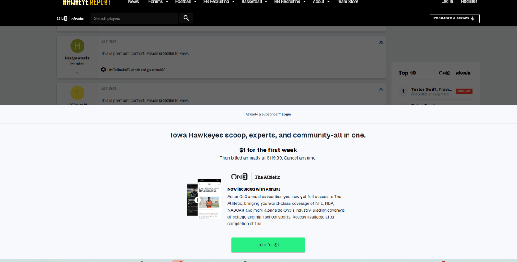Open the News menu item
The image size is (517, 262).
[134, 2]
